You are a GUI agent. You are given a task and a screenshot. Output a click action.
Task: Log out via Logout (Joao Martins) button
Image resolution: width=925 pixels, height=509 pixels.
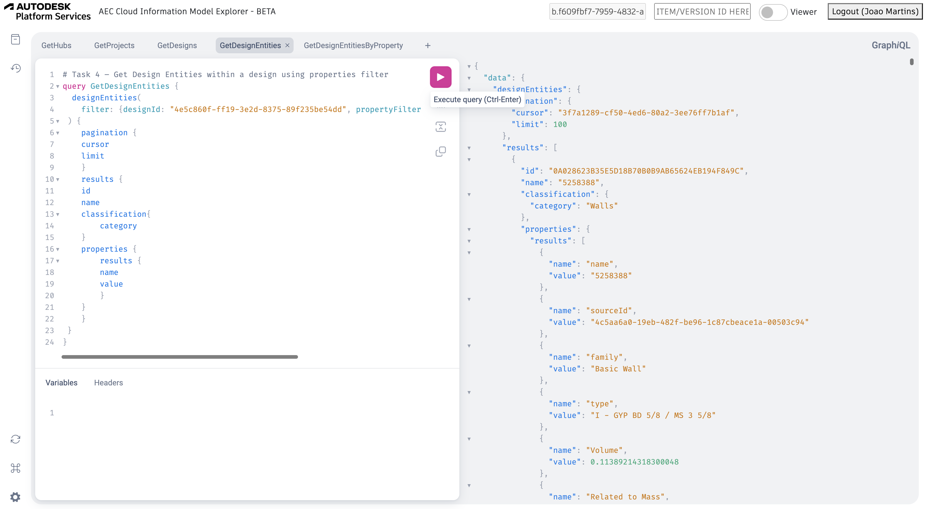(x=875, y=11)
